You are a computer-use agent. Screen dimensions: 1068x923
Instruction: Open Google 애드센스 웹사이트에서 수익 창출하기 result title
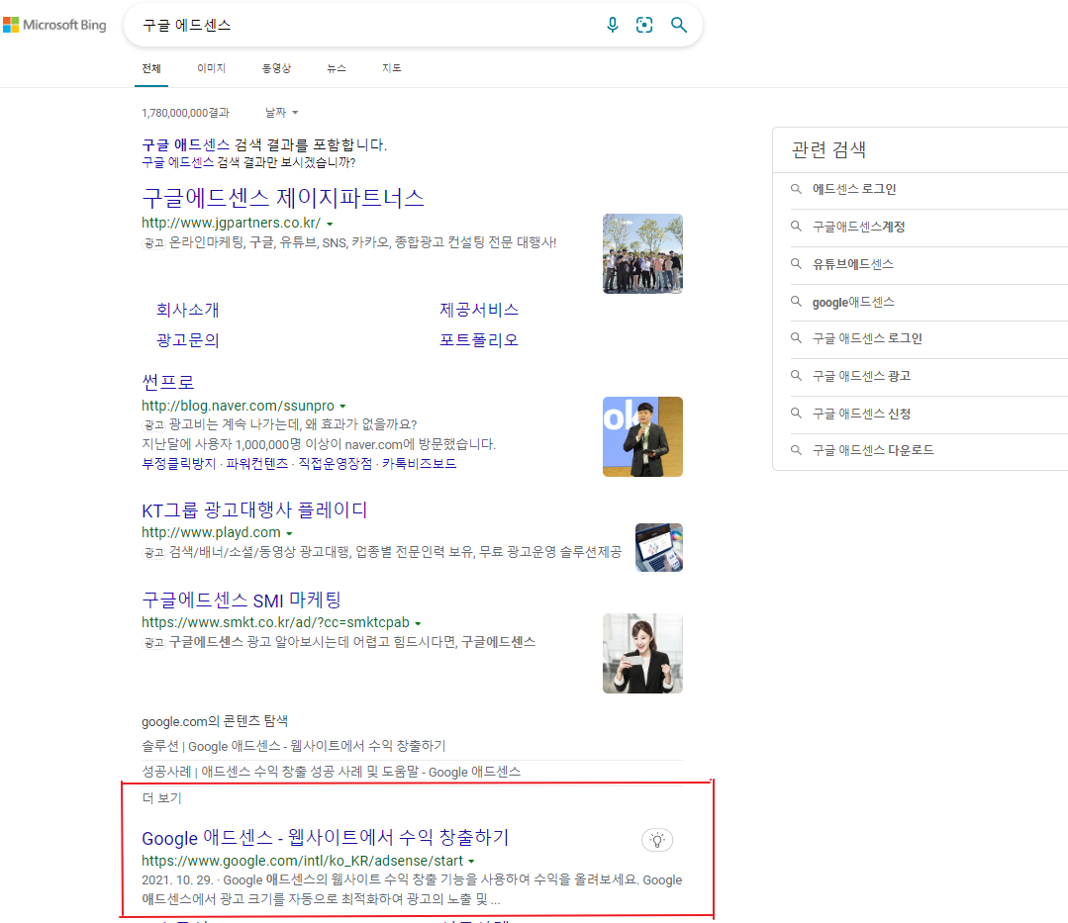[x=325, y=837]
